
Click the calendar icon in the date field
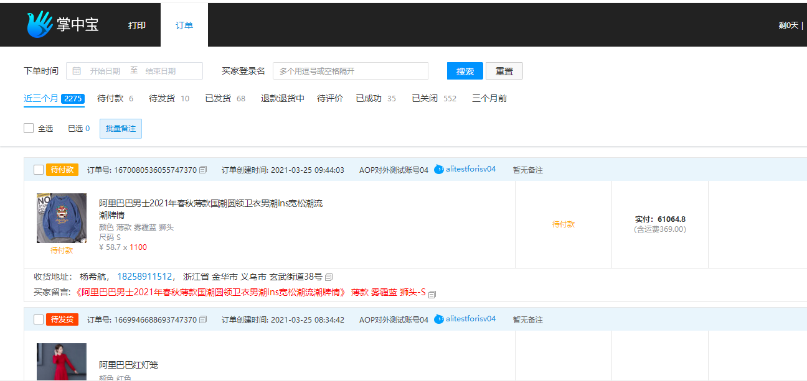pyautogui.click(x=77, y=71)
